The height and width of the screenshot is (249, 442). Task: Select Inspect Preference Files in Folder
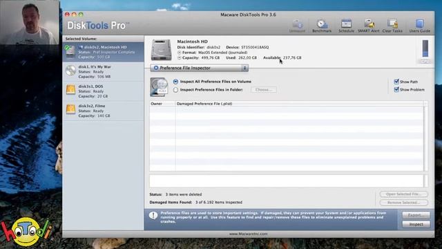[175, 90]
